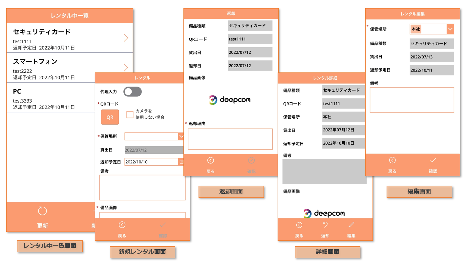Click checkmark 確認 icon in レンタル編集 screen
This screenshot has width=469, height=263.
coord(433,160)
